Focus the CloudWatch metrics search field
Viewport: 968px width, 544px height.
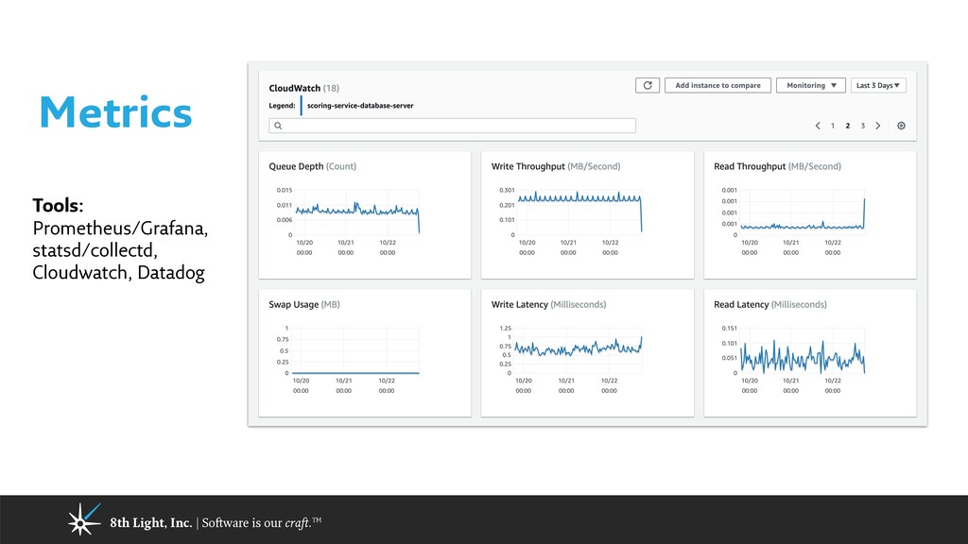pos(452,126)
